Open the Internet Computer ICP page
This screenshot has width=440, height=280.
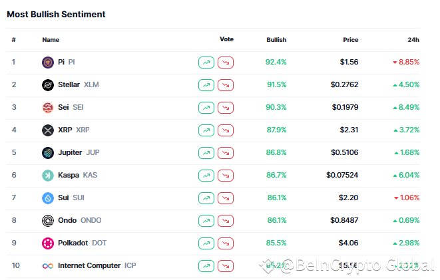90,266
